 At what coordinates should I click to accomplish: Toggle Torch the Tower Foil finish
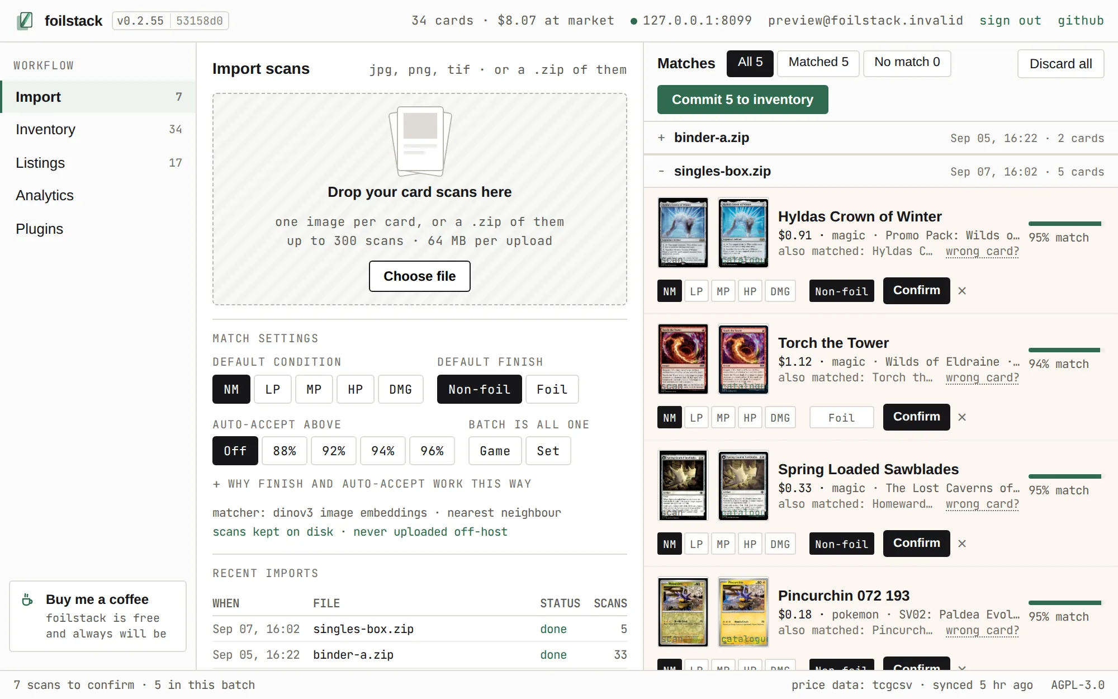click(x=842, y=418)
